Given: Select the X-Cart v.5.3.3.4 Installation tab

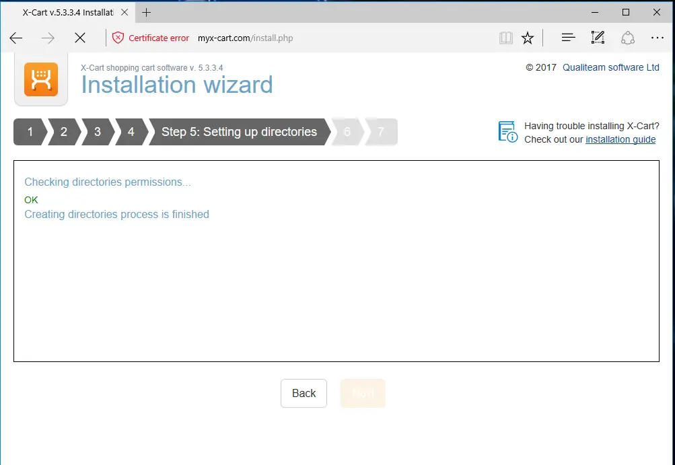Looking at the screenshot, I should 68,13.
